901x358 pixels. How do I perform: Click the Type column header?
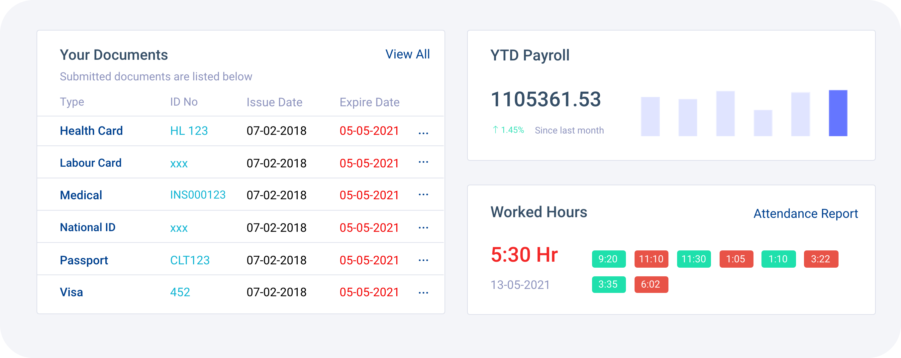point(72,102)
